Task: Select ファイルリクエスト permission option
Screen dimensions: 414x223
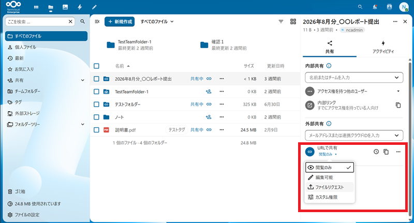Action: pyautogui.click(x=330, y=187)
